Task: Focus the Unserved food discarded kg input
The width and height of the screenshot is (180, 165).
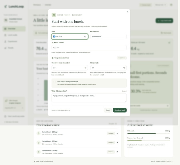Action: pos(70,68)
